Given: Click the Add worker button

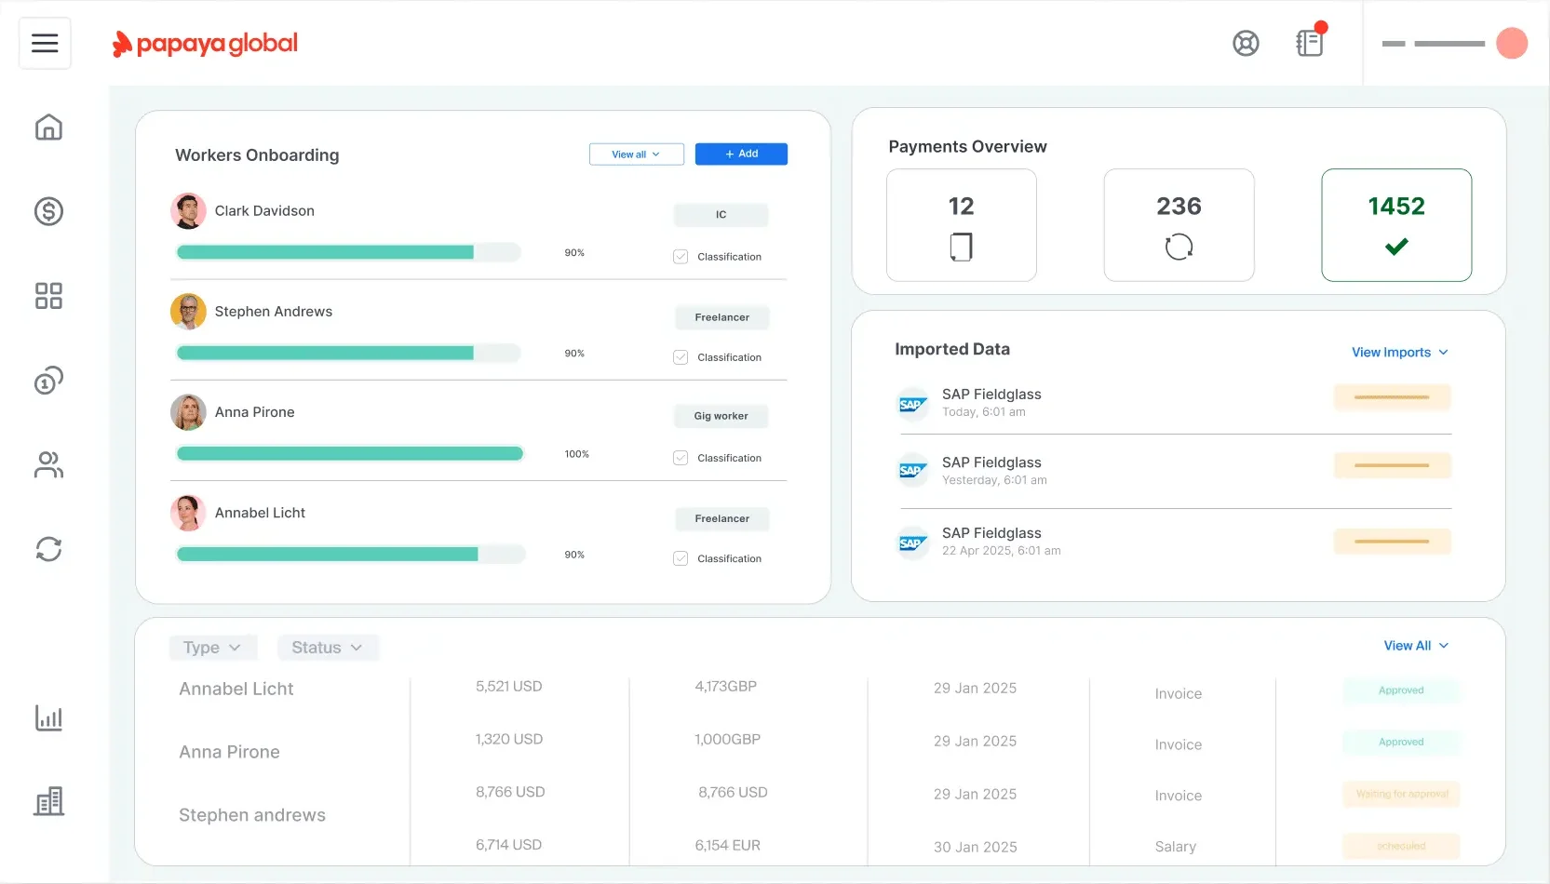Looking at the screenshot, I should (741, 154).
